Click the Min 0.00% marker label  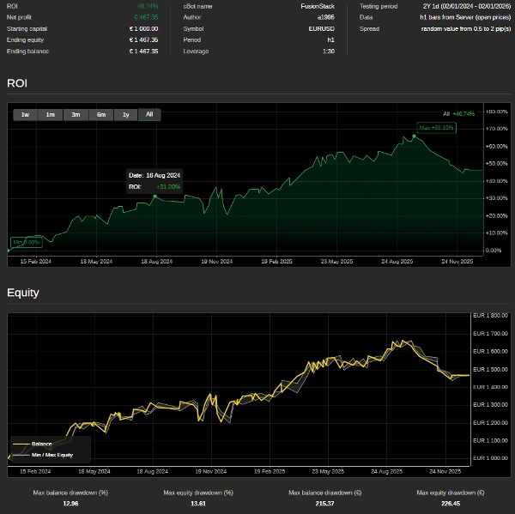click(26, 242)
